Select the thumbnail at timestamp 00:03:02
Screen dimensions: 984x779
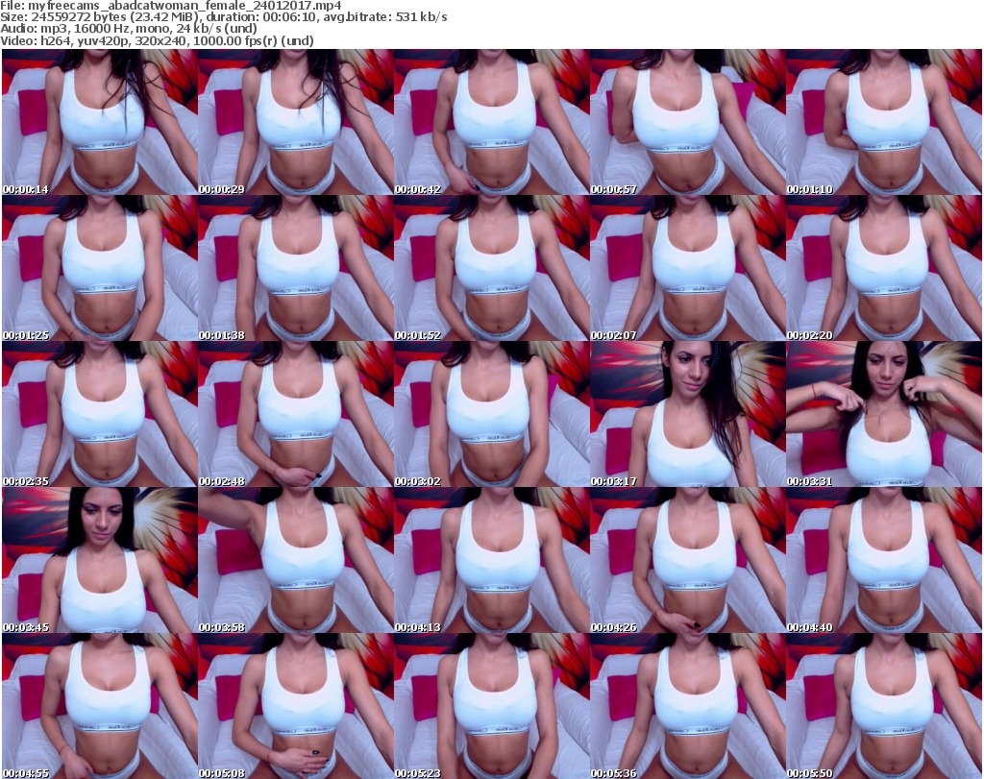(x=492, y=415)
